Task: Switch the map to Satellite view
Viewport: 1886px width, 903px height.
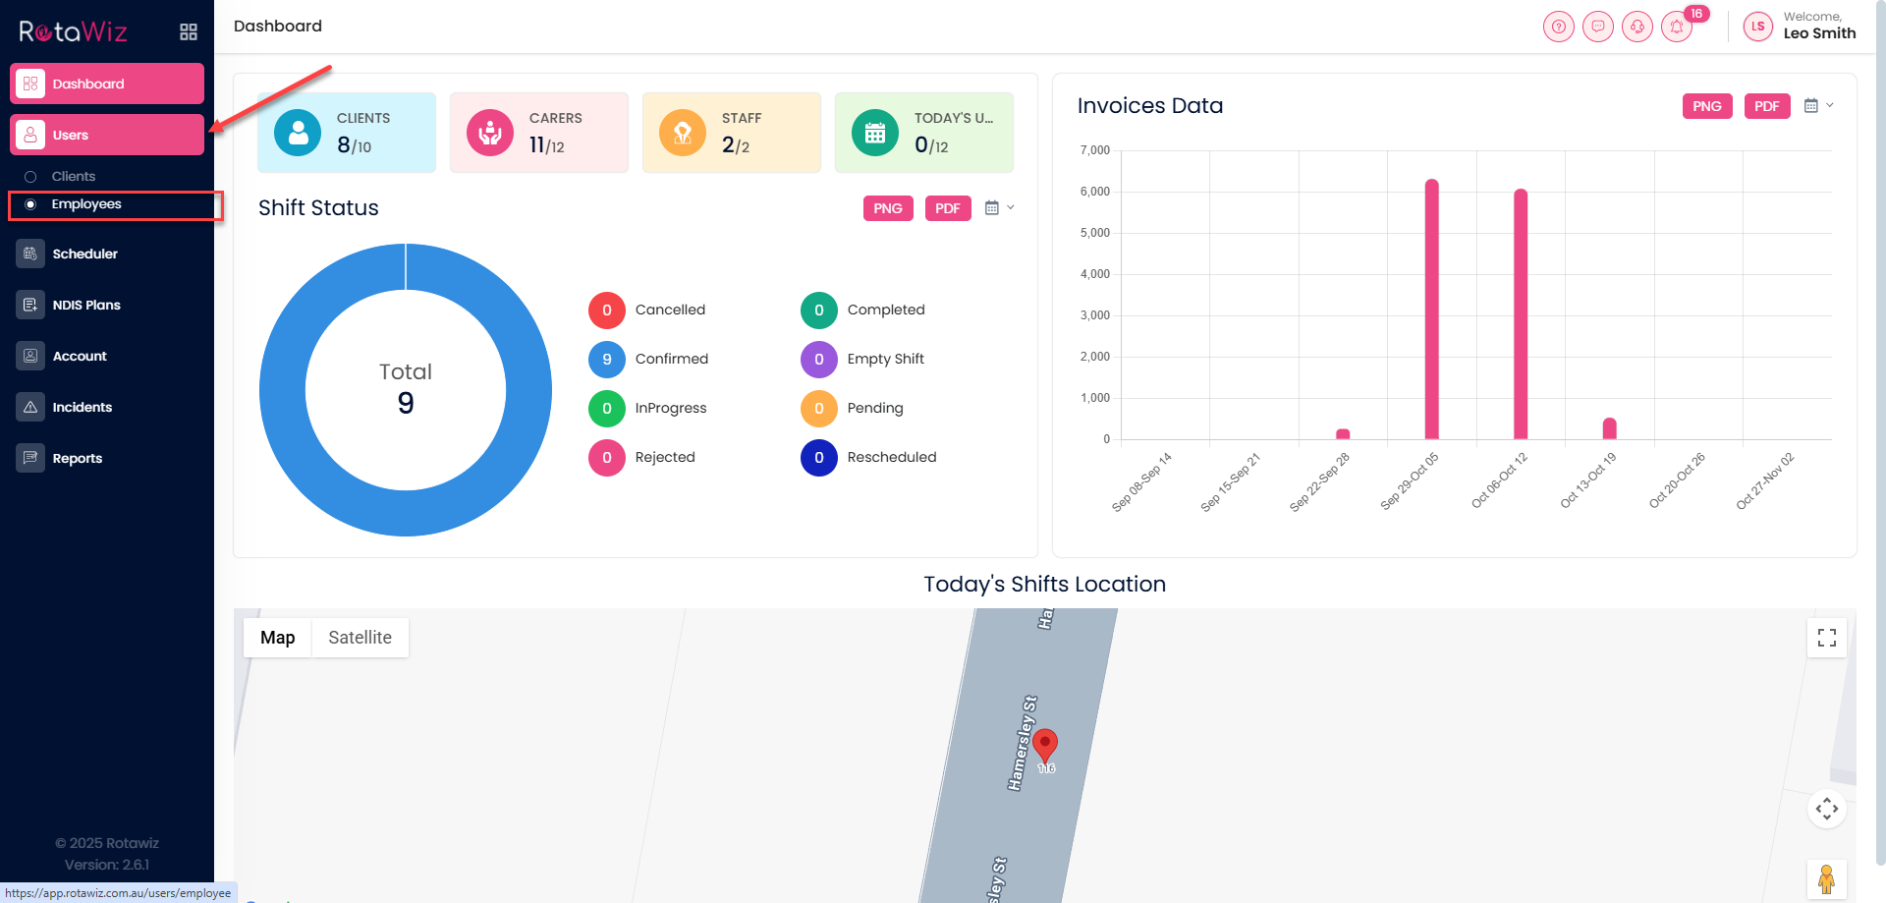Action: pyautogui.click(x=360, y=638)
